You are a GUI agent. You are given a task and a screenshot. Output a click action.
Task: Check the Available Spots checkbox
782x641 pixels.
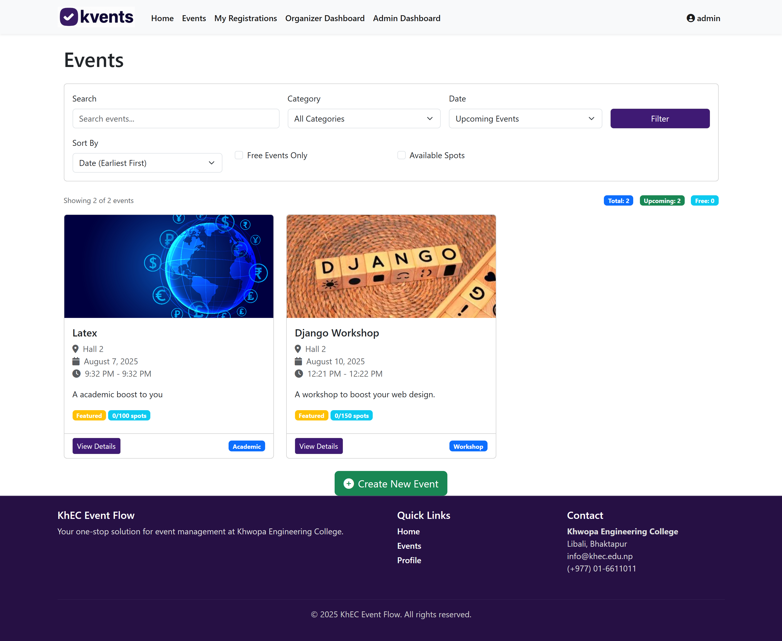[x=401, y=155]
